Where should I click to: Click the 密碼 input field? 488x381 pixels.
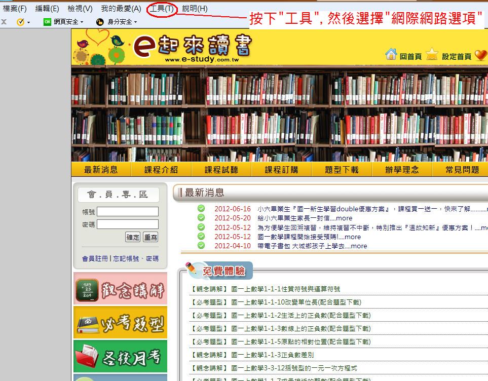coord(128,224)
